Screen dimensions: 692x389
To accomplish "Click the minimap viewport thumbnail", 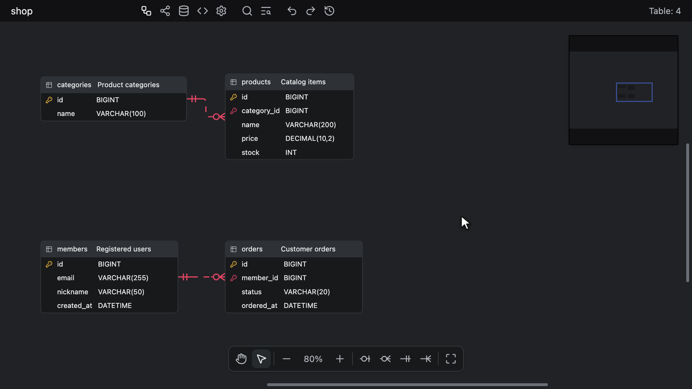I will tap(634, 92).
